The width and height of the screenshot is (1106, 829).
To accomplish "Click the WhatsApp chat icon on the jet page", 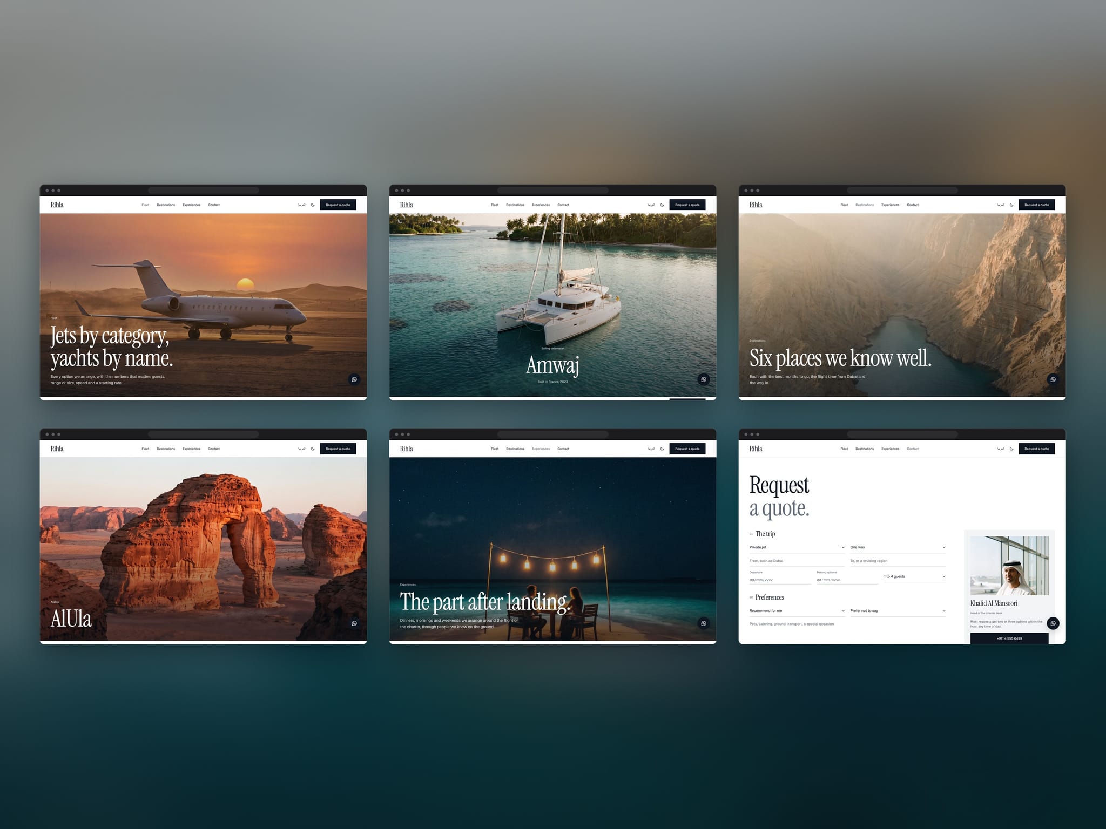I will click(354, 379).
